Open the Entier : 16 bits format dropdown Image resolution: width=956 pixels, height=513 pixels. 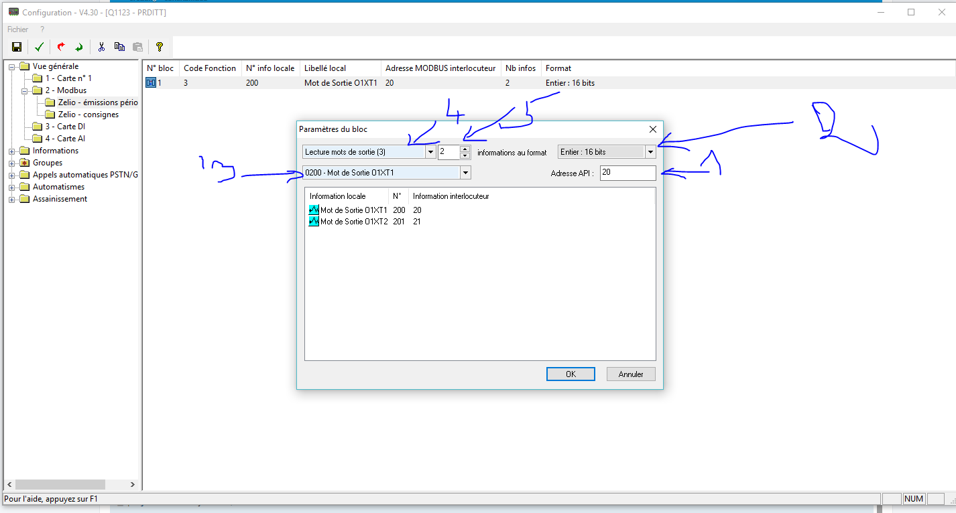coord(650,152)
